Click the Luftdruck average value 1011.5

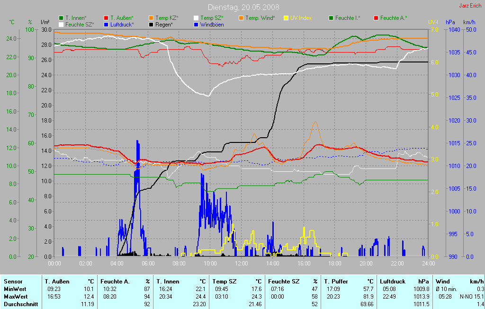tap(421, 304)
